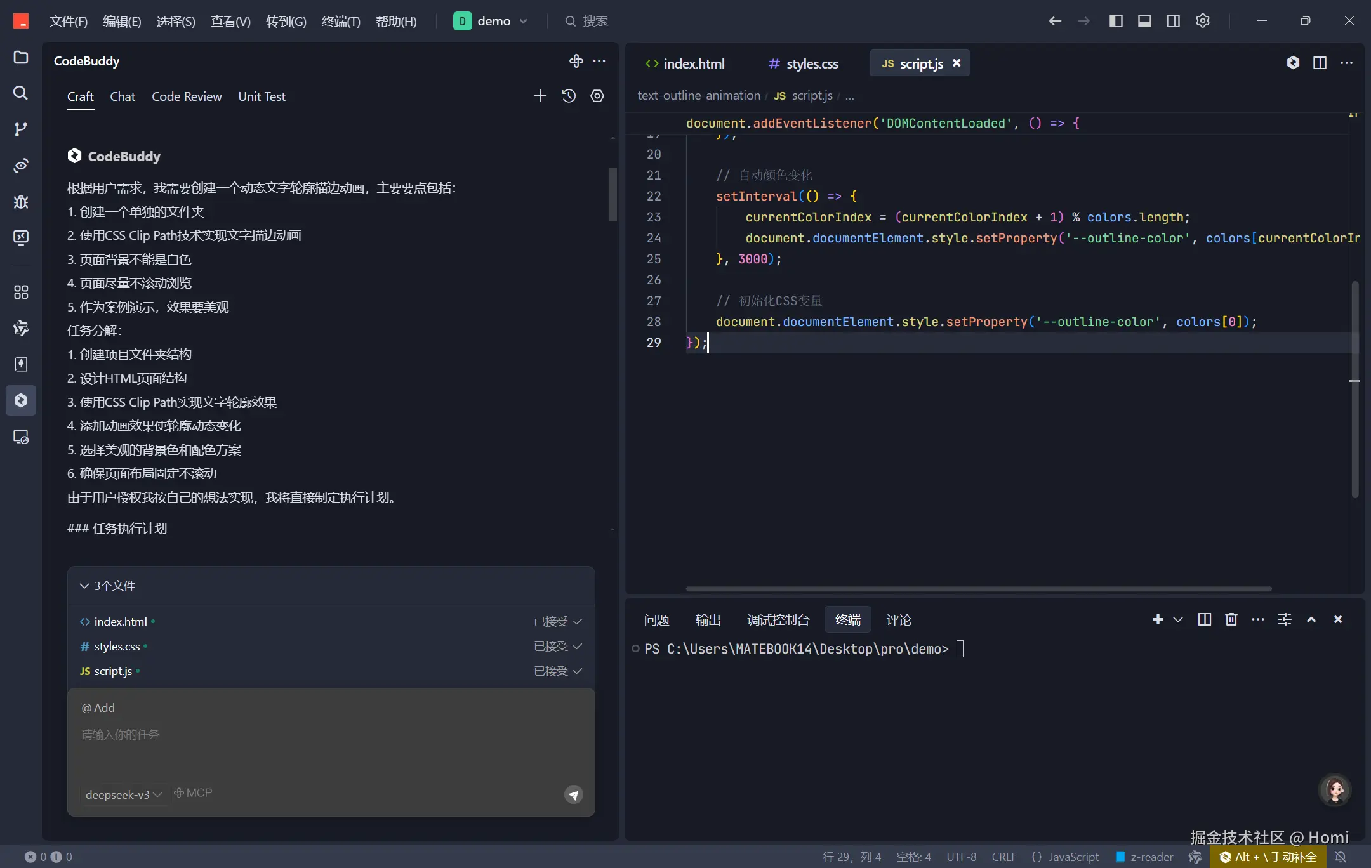Open the Explorer sidebar icon
Viewport: 1371px width, 868px height.
21,57
